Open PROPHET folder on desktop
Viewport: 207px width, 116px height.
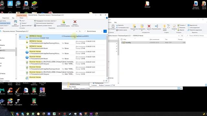click(x=147, y=4)
